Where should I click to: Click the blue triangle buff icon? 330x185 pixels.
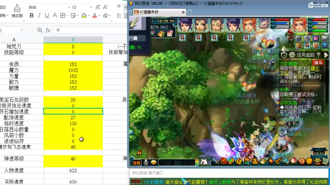pos(325,45)
